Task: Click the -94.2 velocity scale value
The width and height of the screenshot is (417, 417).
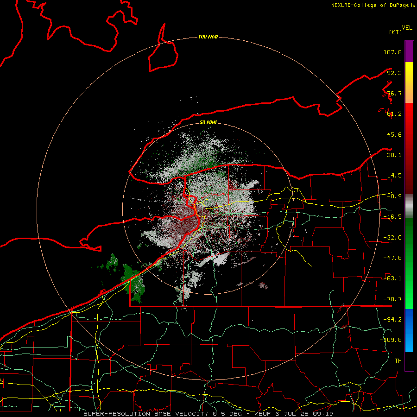Action: [392, 320]
